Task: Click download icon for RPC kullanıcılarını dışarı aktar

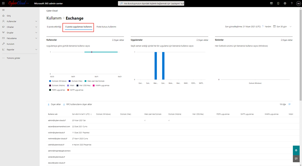Action: tap(64, 104)
